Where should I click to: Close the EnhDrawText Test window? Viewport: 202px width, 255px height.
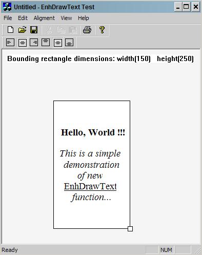(195, 7)
